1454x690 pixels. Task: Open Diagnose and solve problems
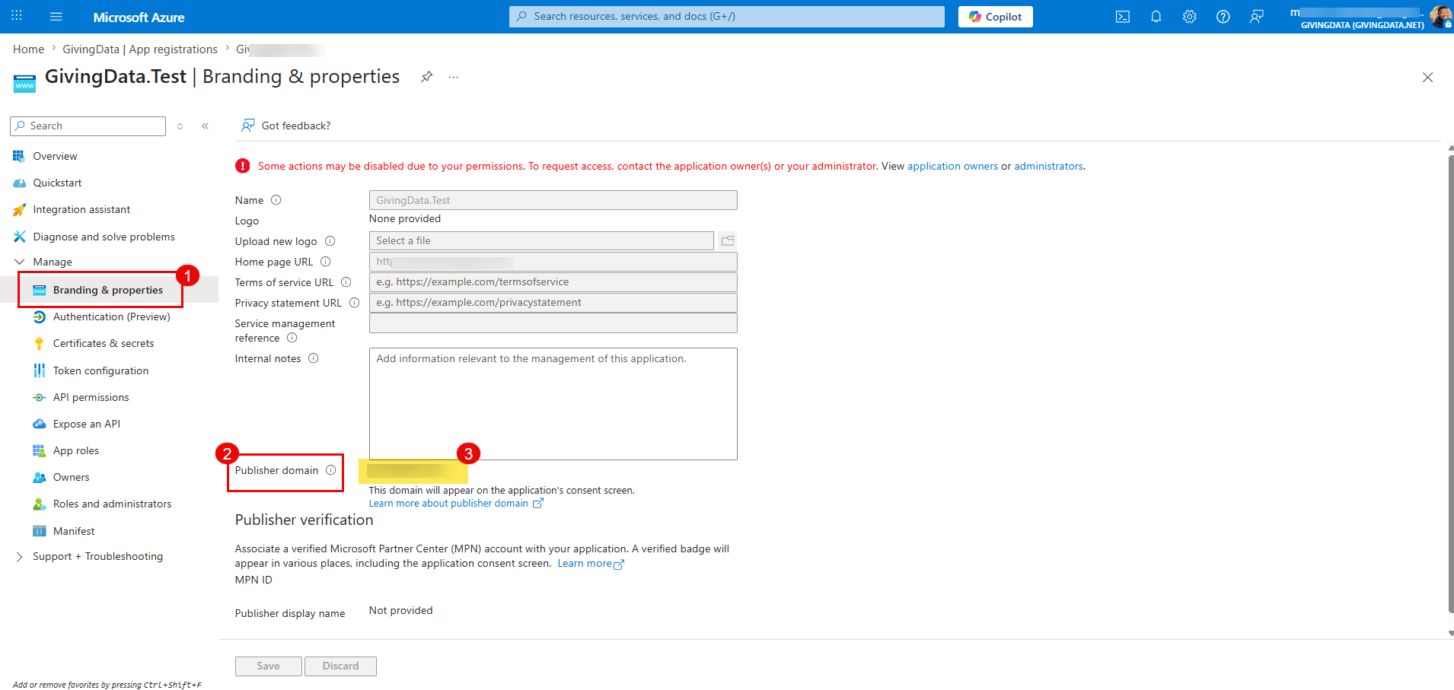click(x=104, y=237)
